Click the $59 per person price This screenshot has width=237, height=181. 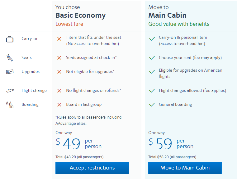(171, 143)
